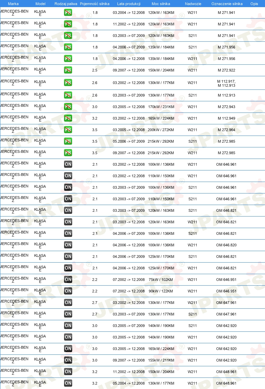Viewport: 265px width, 389px height.
Task: Click petrol icon in M 112.917, M 112.913 row
Action: point(68,82)
